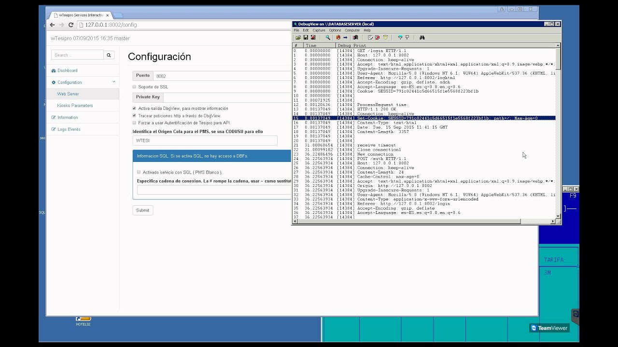
Task: Open Logs Events in the sidebar
Action: 69,129
